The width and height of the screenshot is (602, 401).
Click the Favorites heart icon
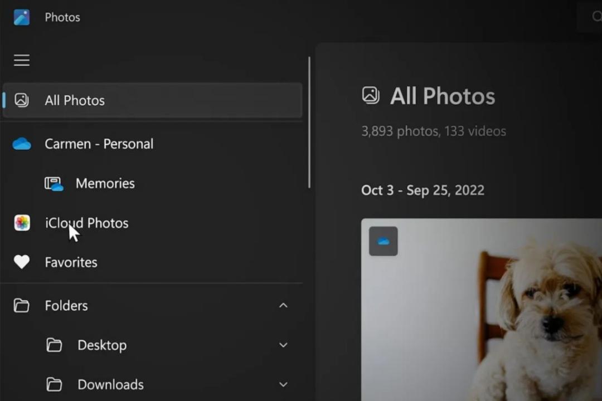click(22, 262)
